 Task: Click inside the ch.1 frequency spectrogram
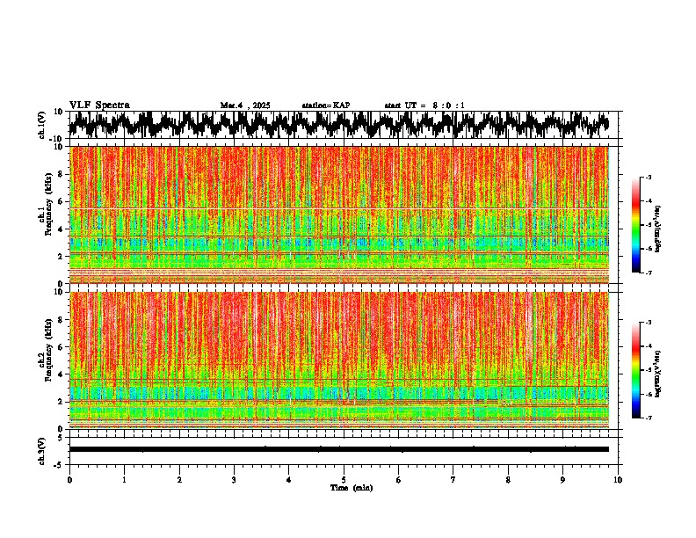pos(339,214)
